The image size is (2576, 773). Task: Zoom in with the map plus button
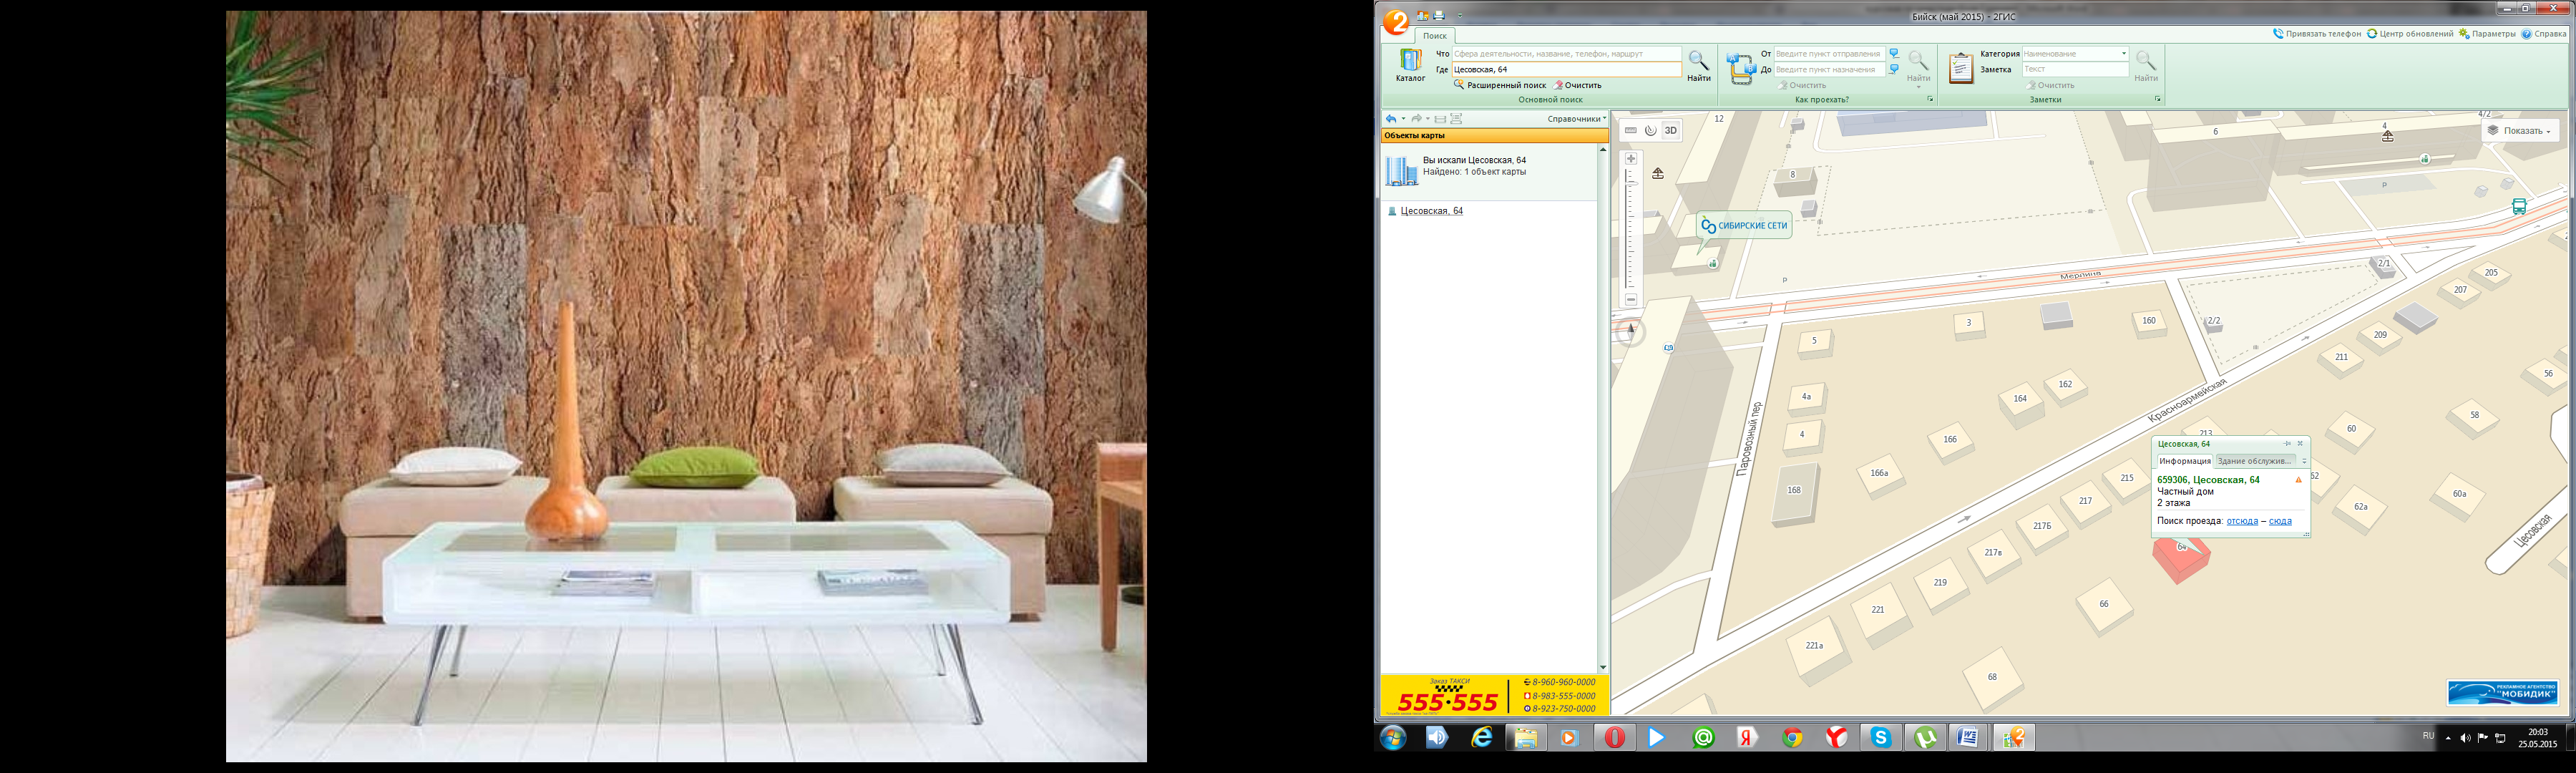[1631, 159]
